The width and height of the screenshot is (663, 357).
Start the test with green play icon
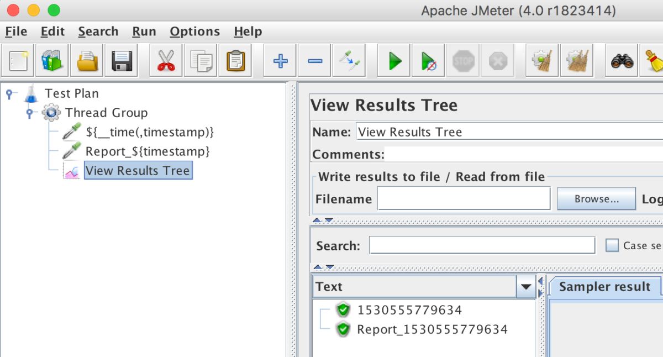[394, 60]
